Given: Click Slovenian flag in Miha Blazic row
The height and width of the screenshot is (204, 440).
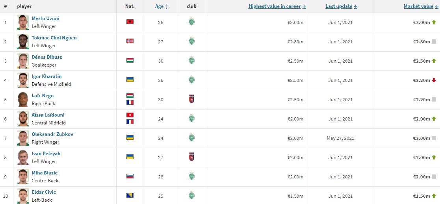Looking at the screenshot, I should coord(130,176).
